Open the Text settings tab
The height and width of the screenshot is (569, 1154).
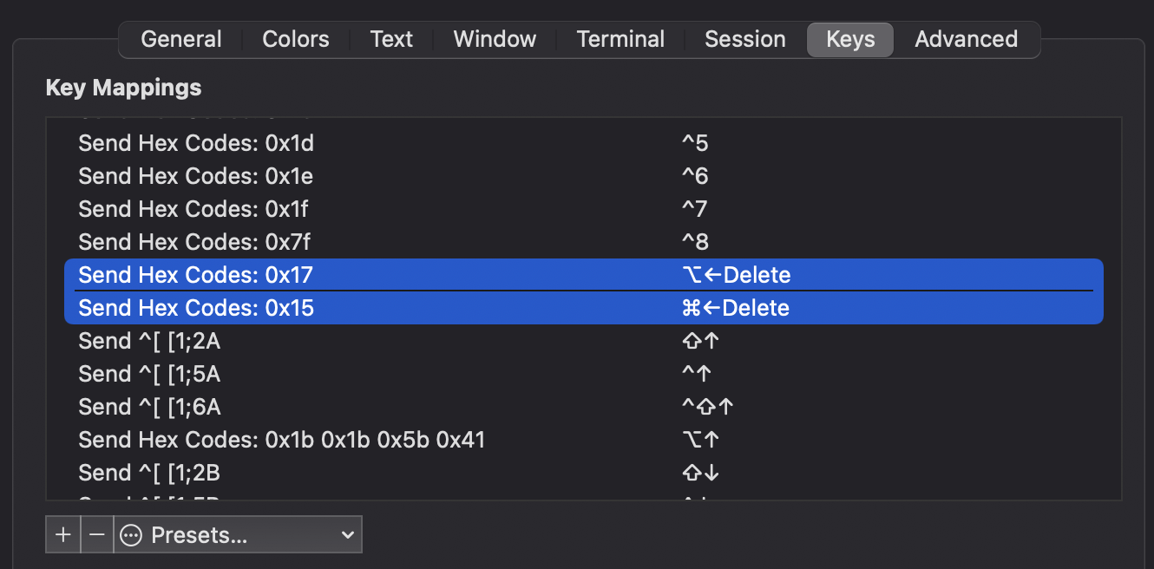[391, 39]
